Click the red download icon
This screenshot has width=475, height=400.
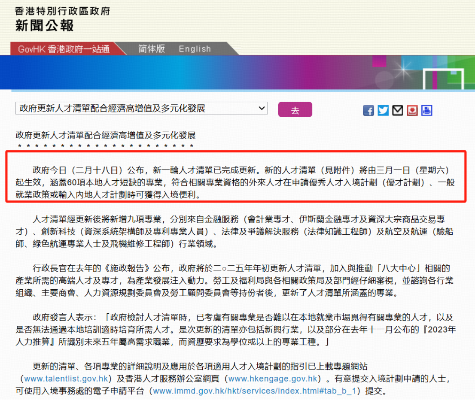(x=412, y=110)
